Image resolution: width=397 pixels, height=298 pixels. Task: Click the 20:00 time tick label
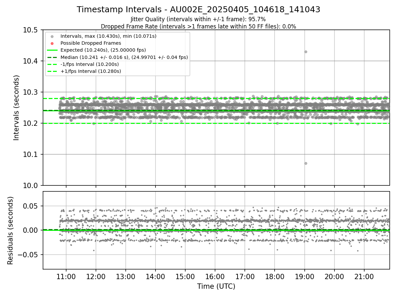point(334,276)
